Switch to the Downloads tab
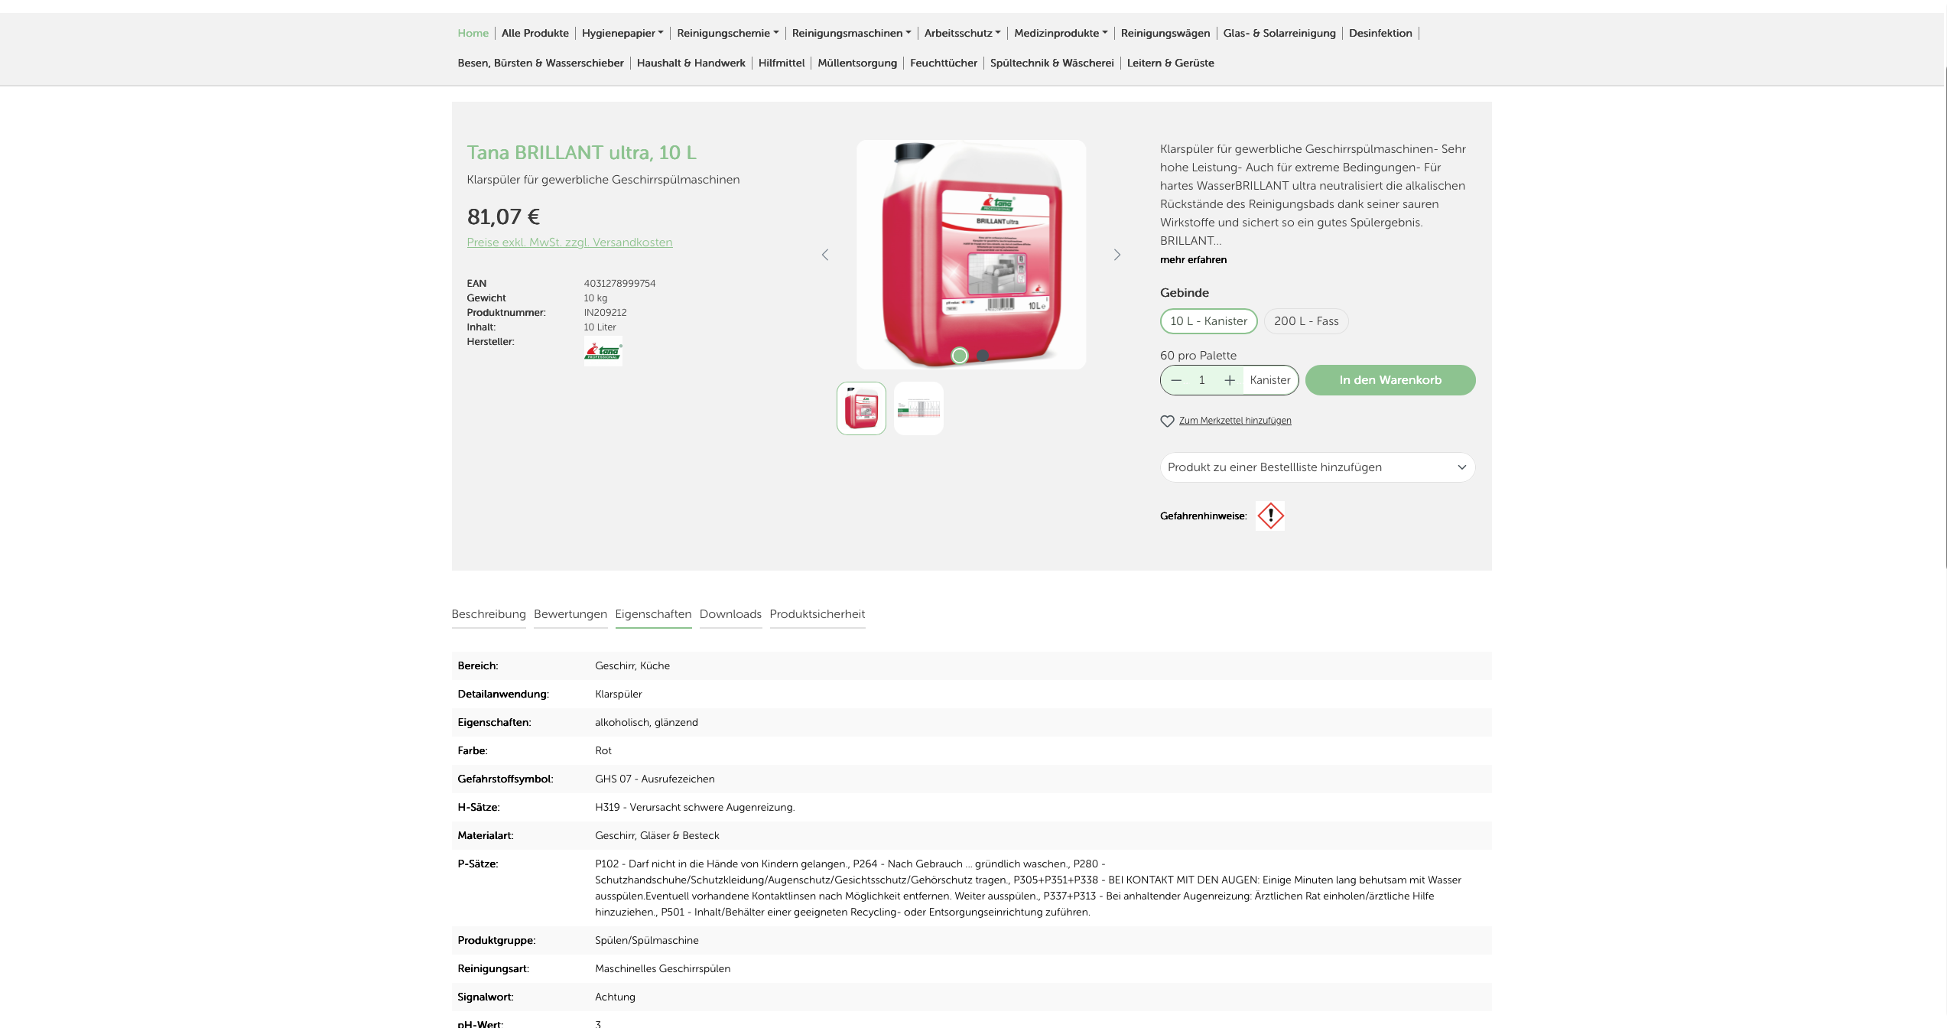The image size is (1947, 1028). [730, 614]
